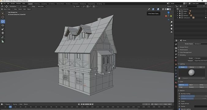Image resolution: width=207 pixels, height=110 pixels.
Task: Open the Render menu
Action: (13, 4)
